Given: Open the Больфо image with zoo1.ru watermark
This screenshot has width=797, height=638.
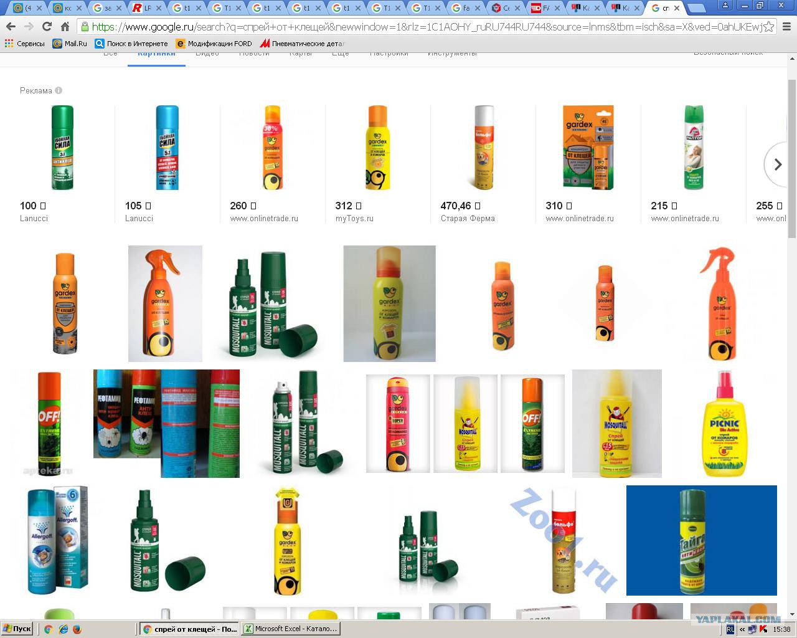Looking at the screenshot, I should tap(564, 540).
